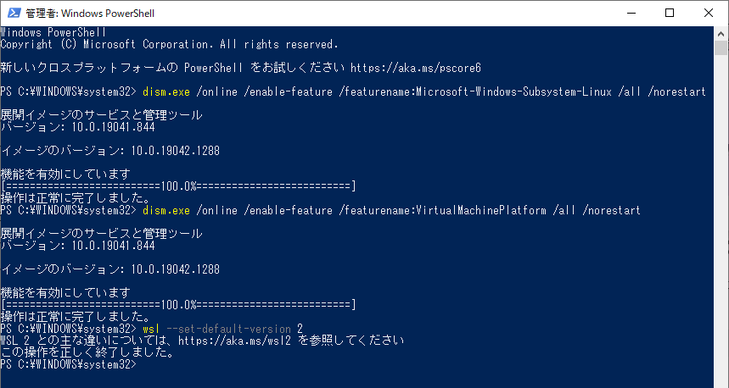Minimize the PowerShell window
The image size is (729, 388).
tap(631, 13)
